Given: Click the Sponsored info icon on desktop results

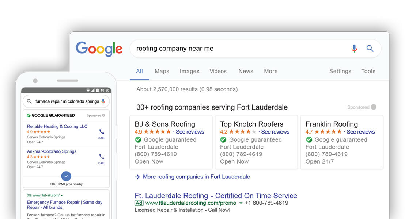Looking at the screenshot, I should click(x=374, y=107).
